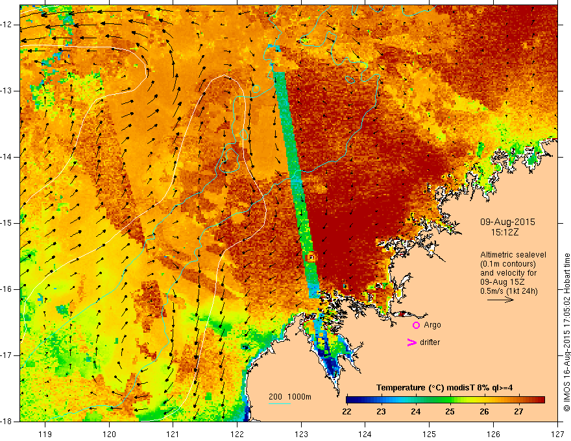Click the longitude axis label '124'
This screenshot has height=441, width=571.
[365, 435]
